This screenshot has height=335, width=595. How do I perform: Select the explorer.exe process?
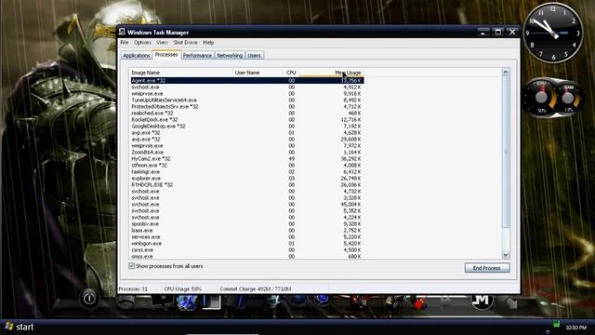click(247, 178)
